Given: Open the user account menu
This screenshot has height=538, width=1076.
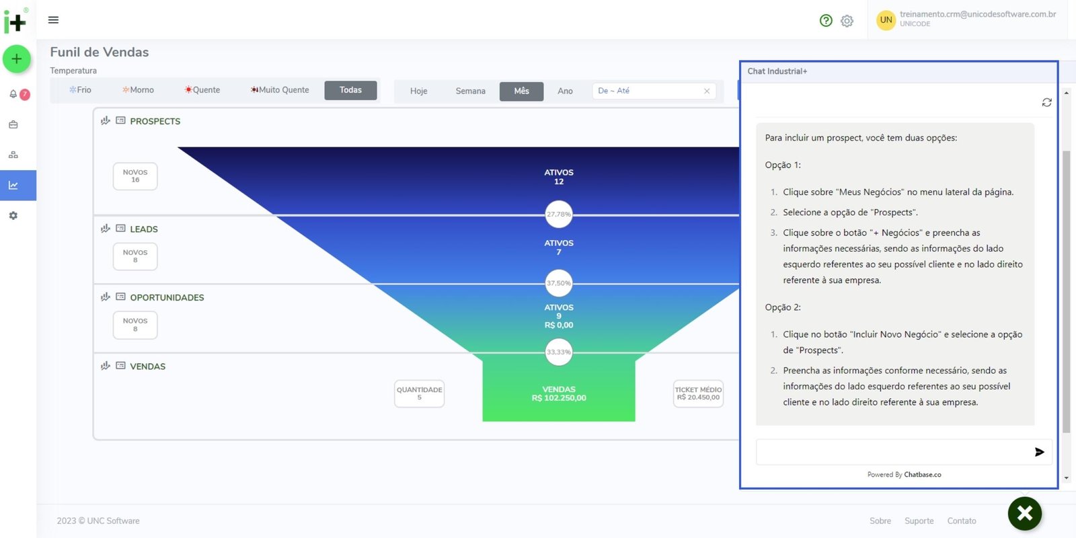Looking at the screenshot, I should (x=968, y=19).
